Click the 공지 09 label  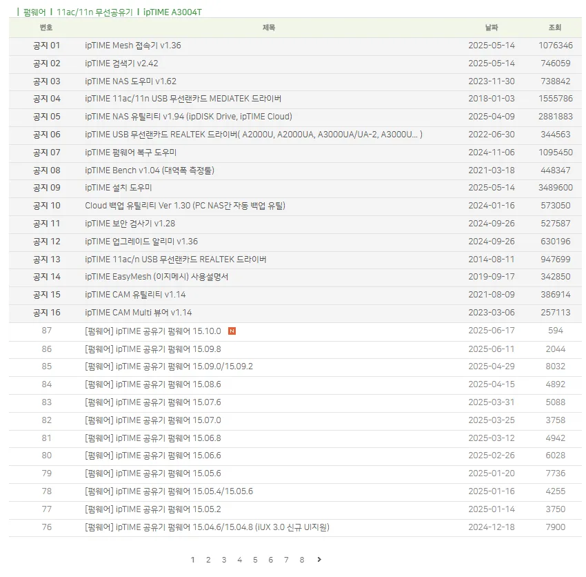(x=46, y=188)
